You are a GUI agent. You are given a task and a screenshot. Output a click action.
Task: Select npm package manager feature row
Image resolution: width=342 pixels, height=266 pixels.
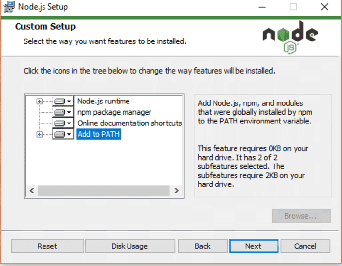click(114, 112)
